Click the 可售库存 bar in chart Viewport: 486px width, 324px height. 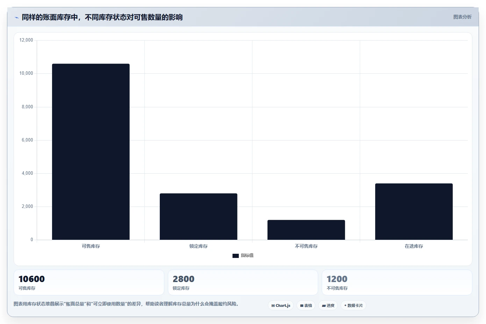point(91,152)
